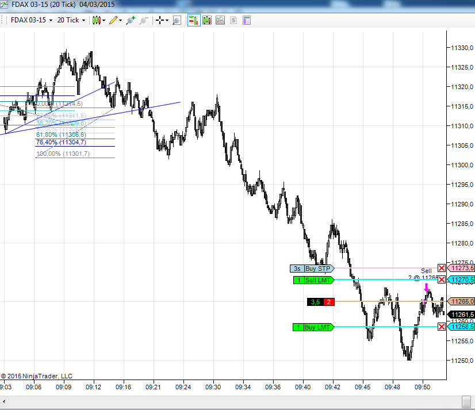
Task: Click the horizontal scrollbar thumb
Action: click(466, 402)
